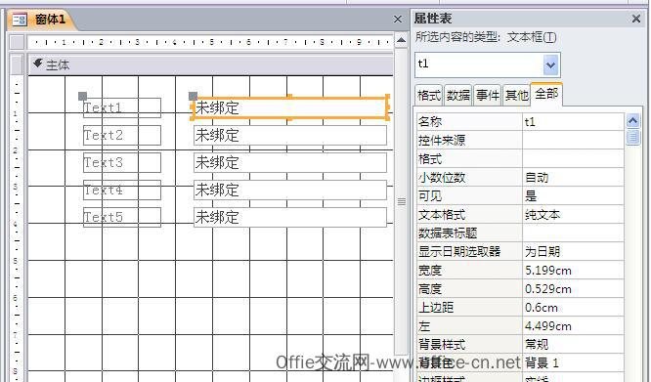The height and width of the screenshot is (382, 651).
Task: Switch to the 格式 tab
Action: coord(429,96)
